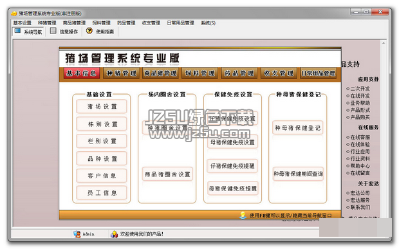Open 员工信息 button

102,192
